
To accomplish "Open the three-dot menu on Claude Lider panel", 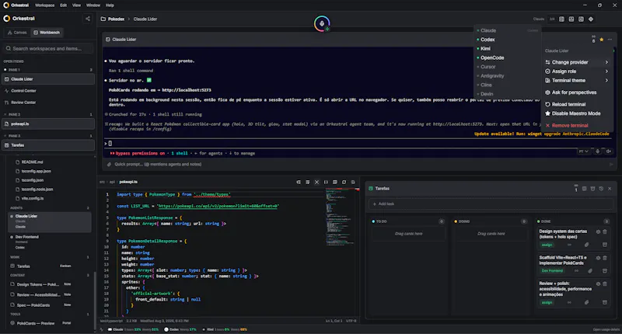I will [x=610, y=40].
